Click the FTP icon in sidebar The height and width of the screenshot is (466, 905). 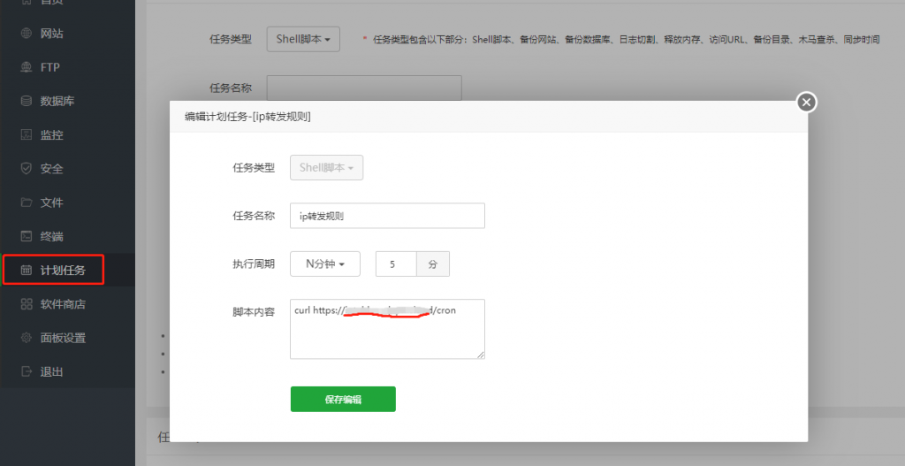coord(27,67)
